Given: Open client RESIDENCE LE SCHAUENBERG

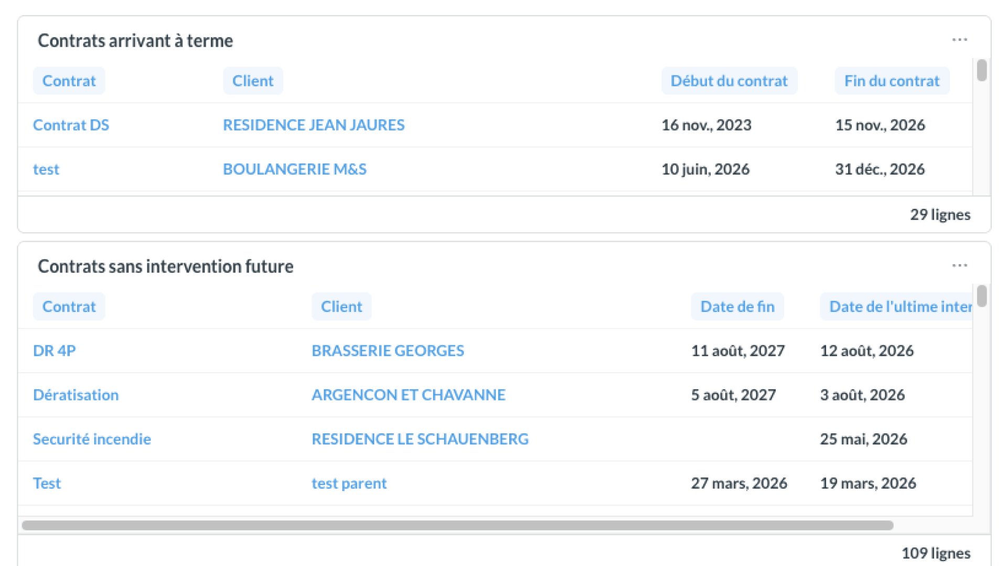Looking at the screenshot, I should [x=420, y=439].
